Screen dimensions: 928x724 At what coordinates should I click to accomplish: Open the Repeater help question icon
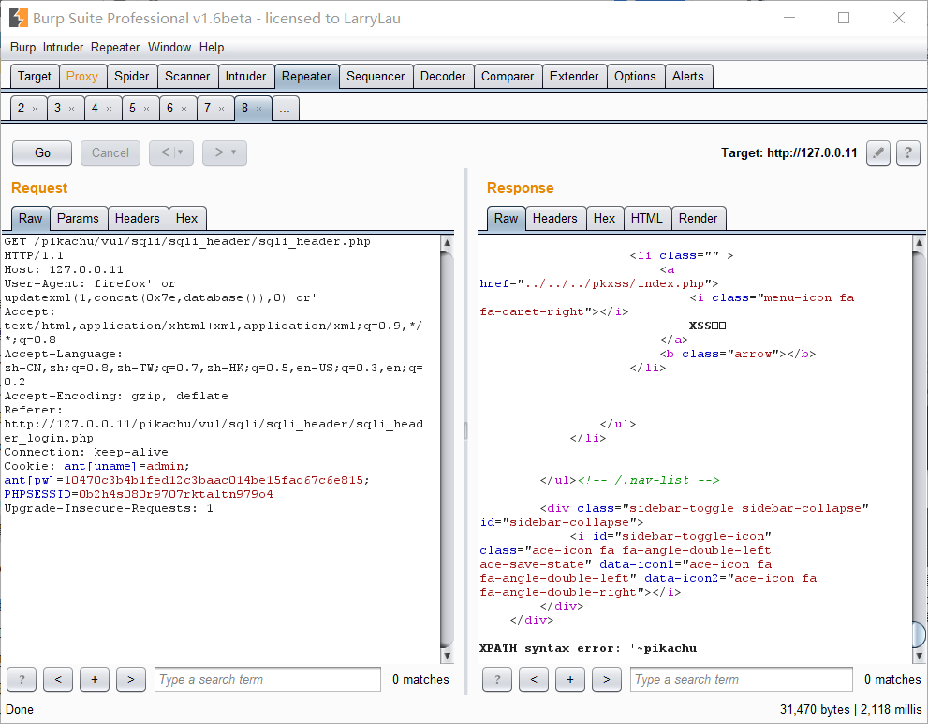[x=908, y=153]
